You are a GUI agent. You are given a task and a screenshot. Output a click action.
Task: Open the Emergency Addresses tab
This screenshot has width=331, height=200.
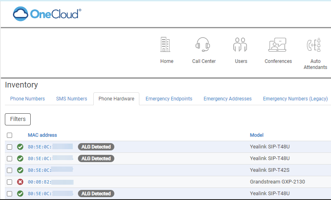point(228,99)
